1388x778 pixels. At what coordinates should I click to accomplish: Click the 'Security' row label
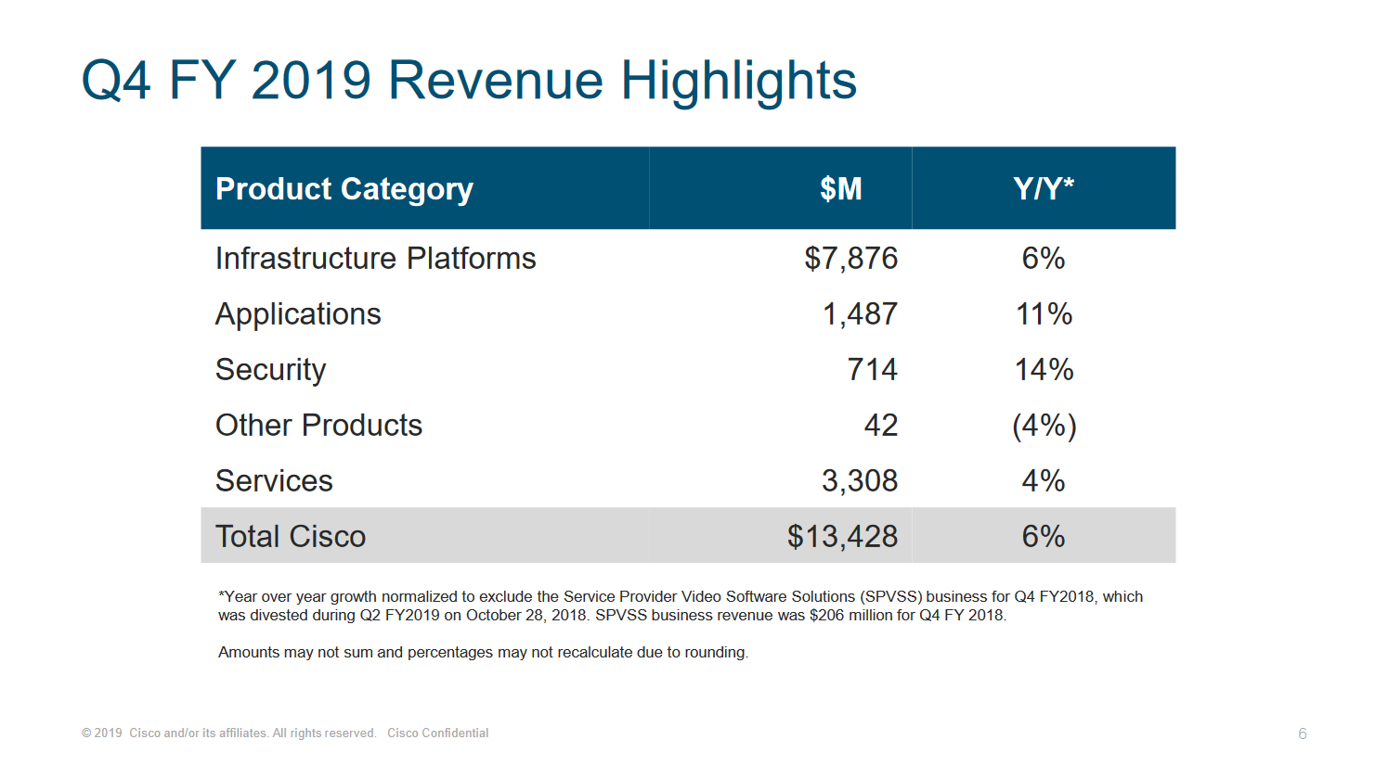pyautogui.click(x=271, y=370)
